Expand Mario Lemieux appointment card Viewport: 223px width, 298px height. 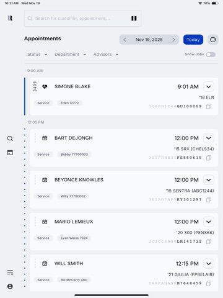tap(209, 222)
